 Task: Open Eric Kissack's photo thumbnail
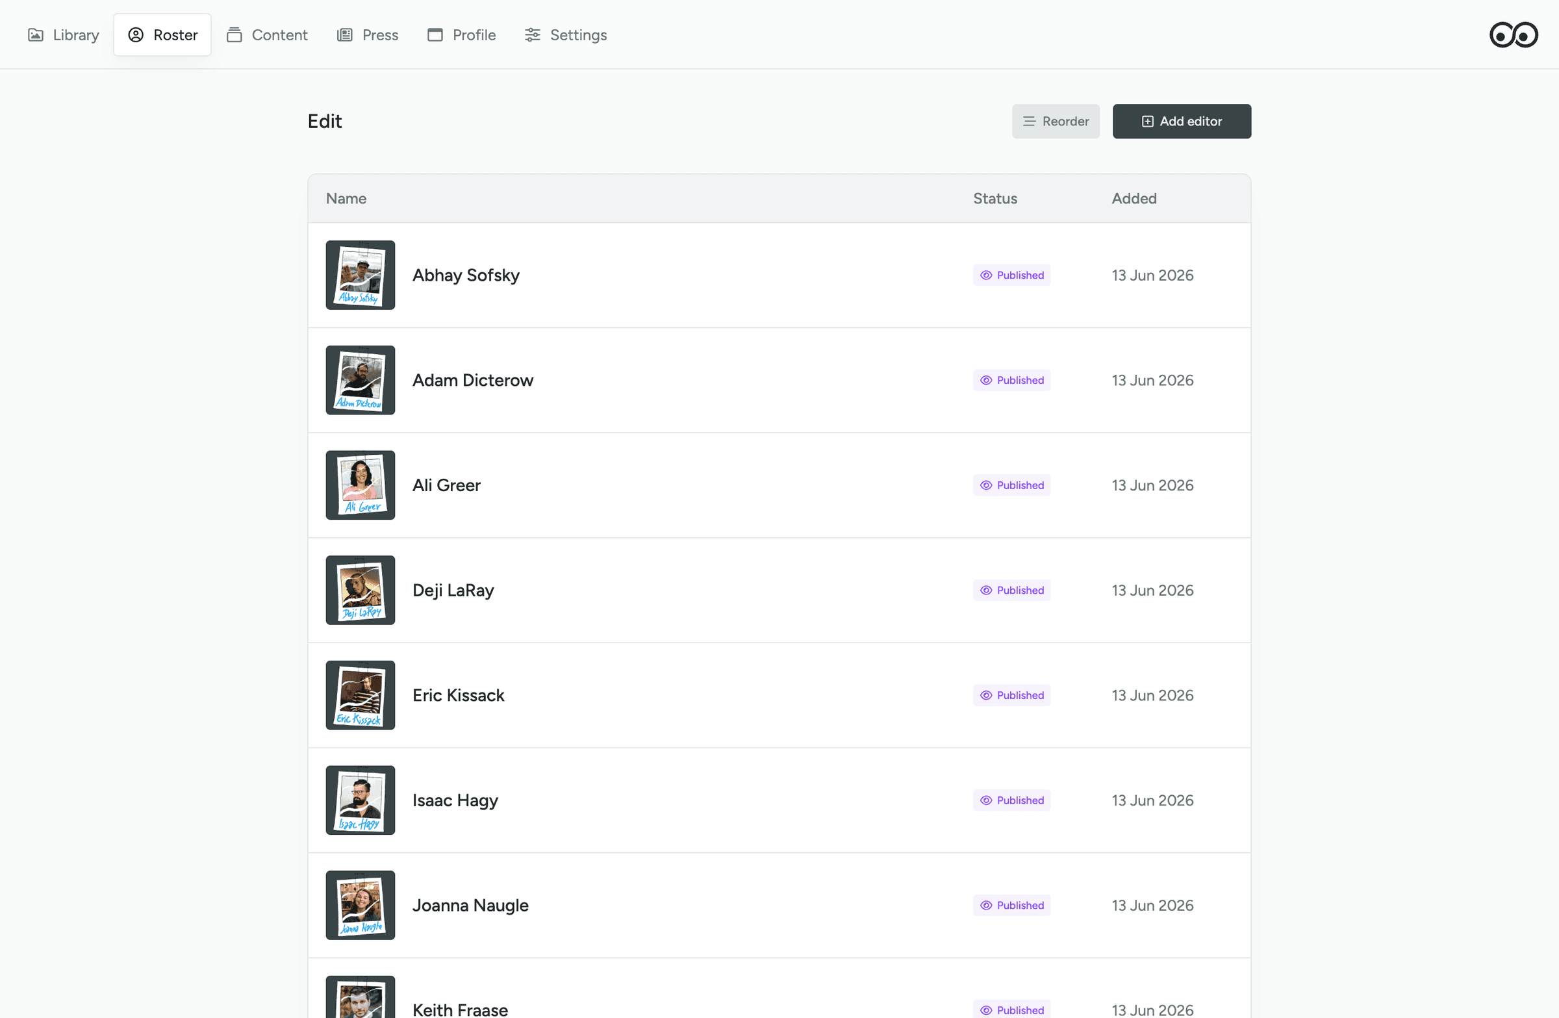[361, 695]
